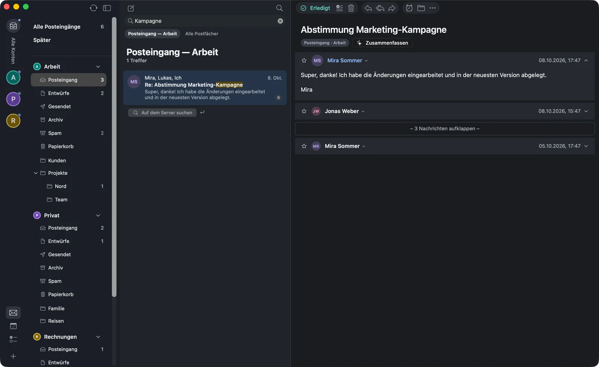Image resolution: width=599 pixels, height=367 pixels.
Task: Collapse the top Mira Sommer message
Action: 586,61
